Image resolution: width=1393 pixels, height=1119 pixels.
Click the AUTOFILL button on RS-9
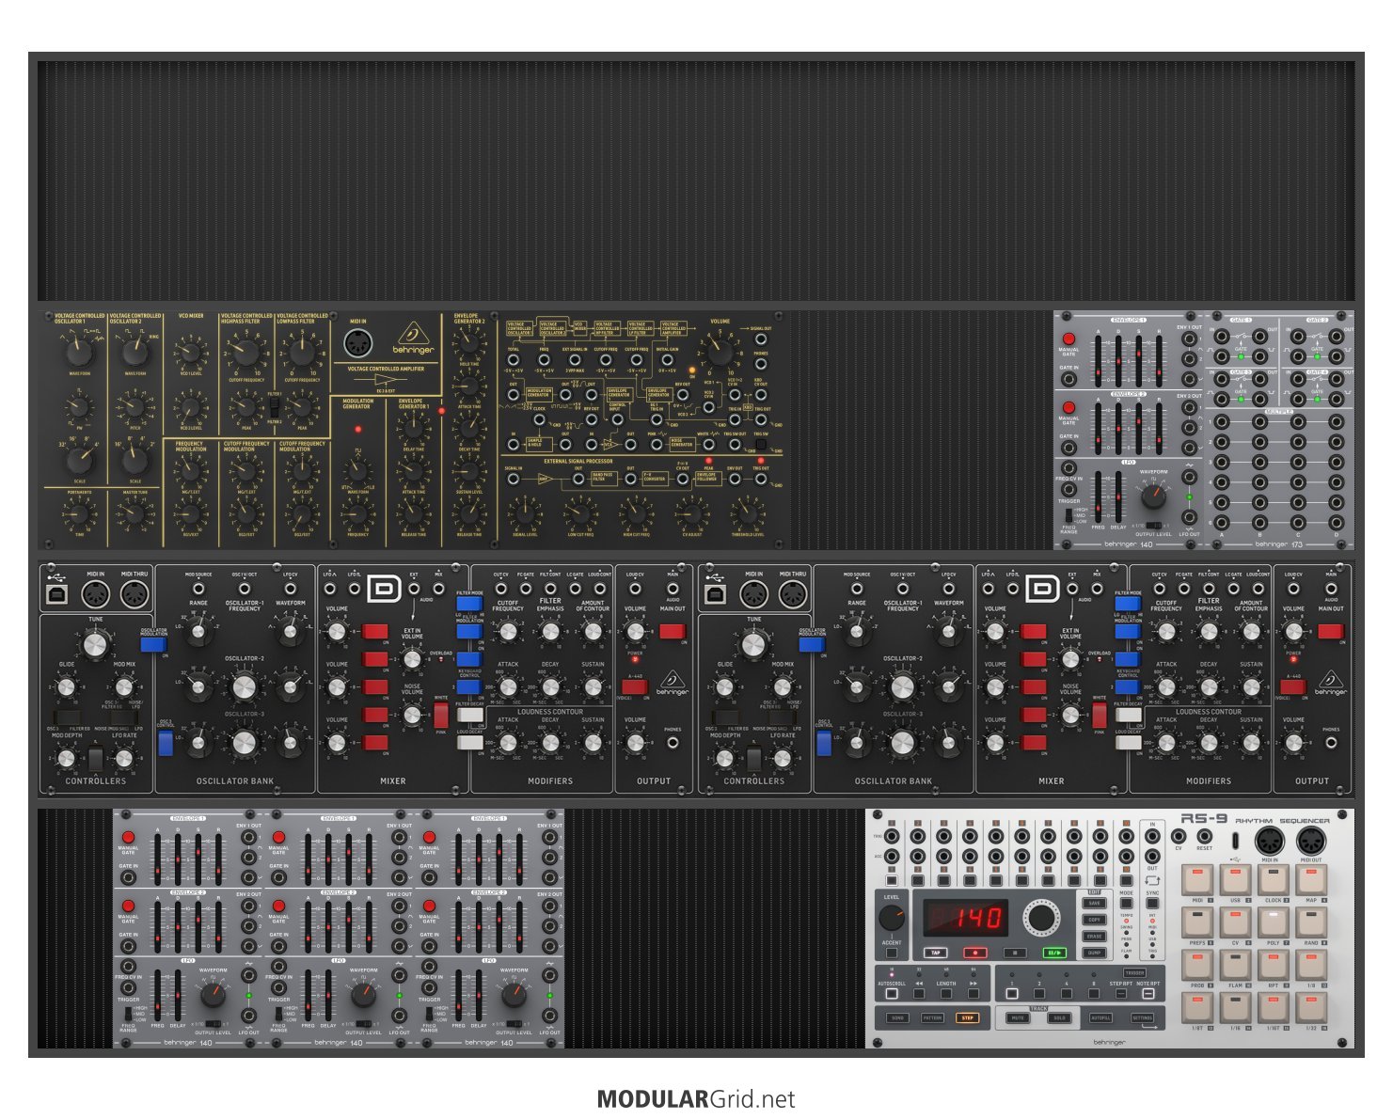pyautogui.click(x=1100, y=1017)
